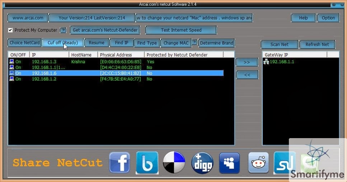
Task: Sort by IP column header
Action: 49,55
